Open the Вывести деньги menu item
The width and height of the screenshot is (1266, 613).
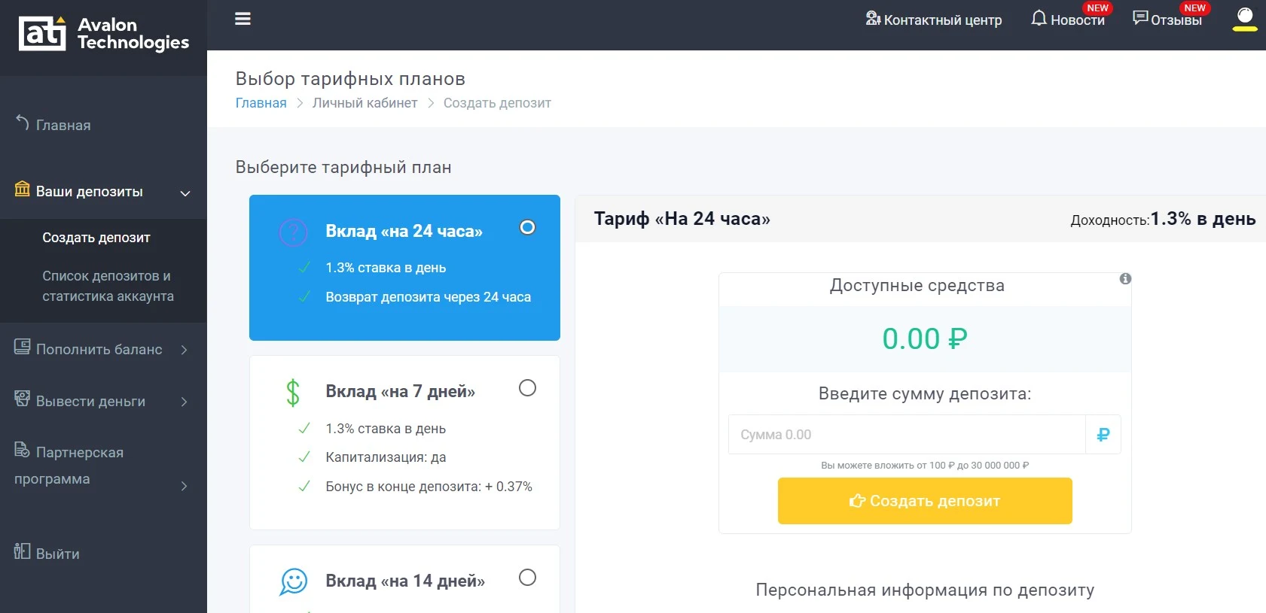91,401
